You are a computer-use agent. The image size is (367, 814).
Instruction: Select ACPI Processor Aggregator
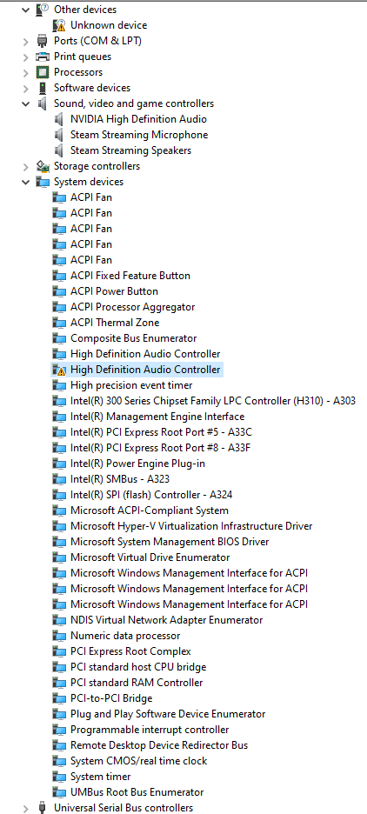coord(132,307)
